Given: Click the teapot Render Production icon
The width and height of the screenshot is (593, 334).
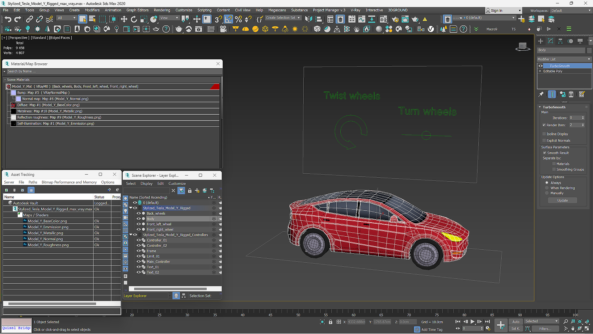Looking at the screenshot, I should pyautogui.click(x=415, y=19).
